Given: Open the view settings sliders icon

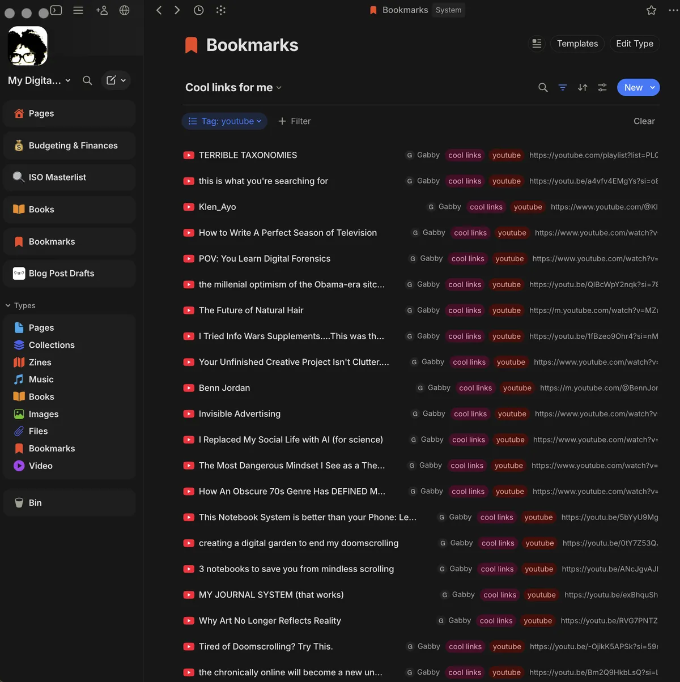Looking at the screenshot, I should click(602, 87).
